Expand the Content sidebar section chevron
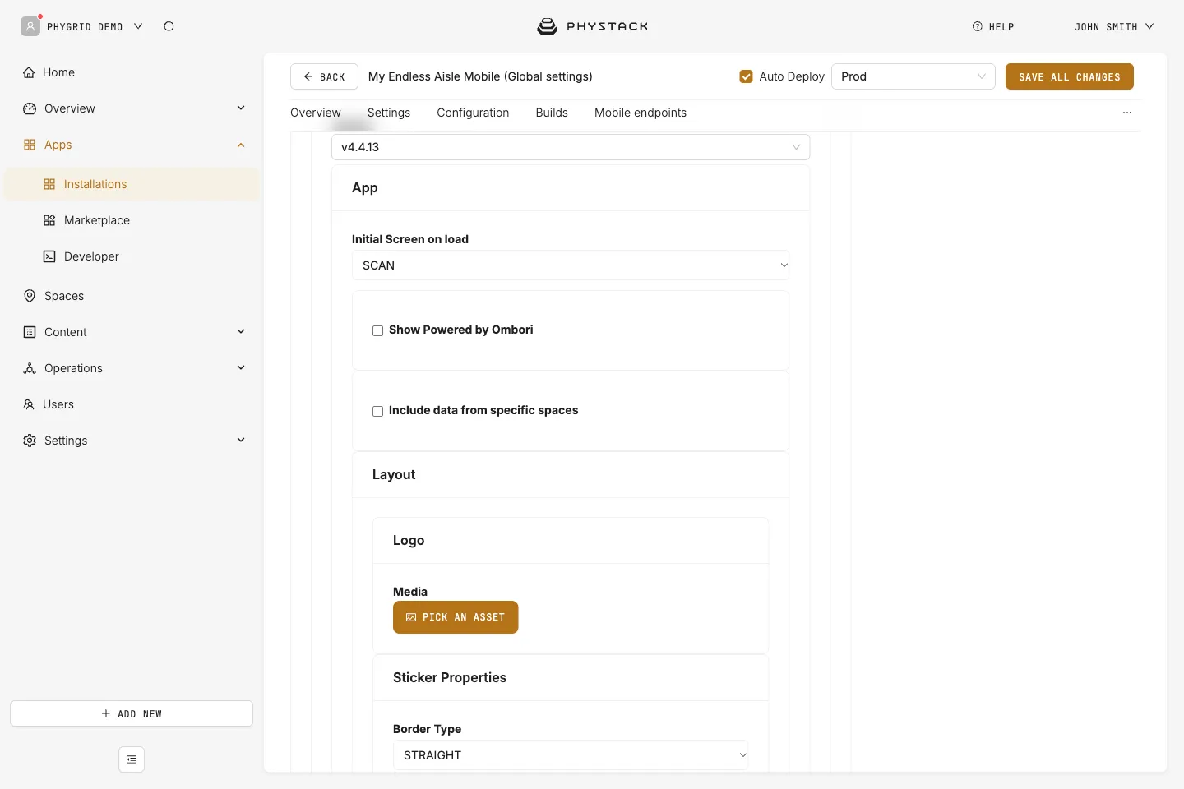The width and height of the screenshot is (1184, 789). tap(241, 332)
